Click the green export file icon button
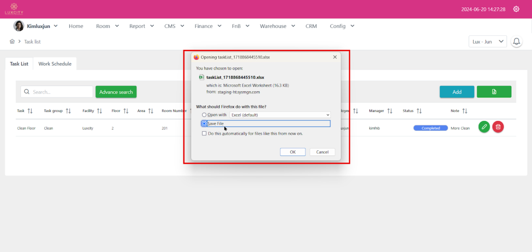Image resolution: width=532 pixels, height=252 pixels. pos(494,92)
